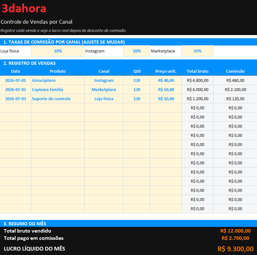Click the 3dahora title
The image size is (257, 255).
[x=24, y=8]
